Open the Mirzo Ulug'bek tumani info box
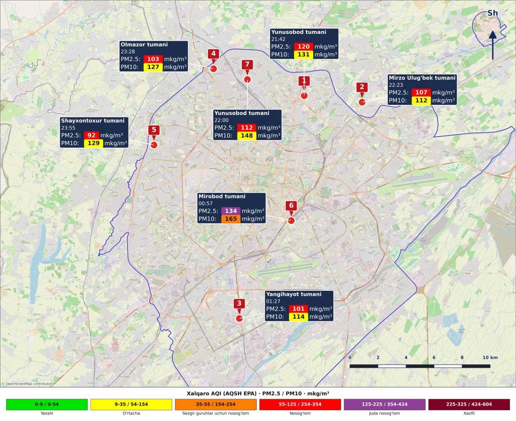The image size is (516, 421). (422, 90)
